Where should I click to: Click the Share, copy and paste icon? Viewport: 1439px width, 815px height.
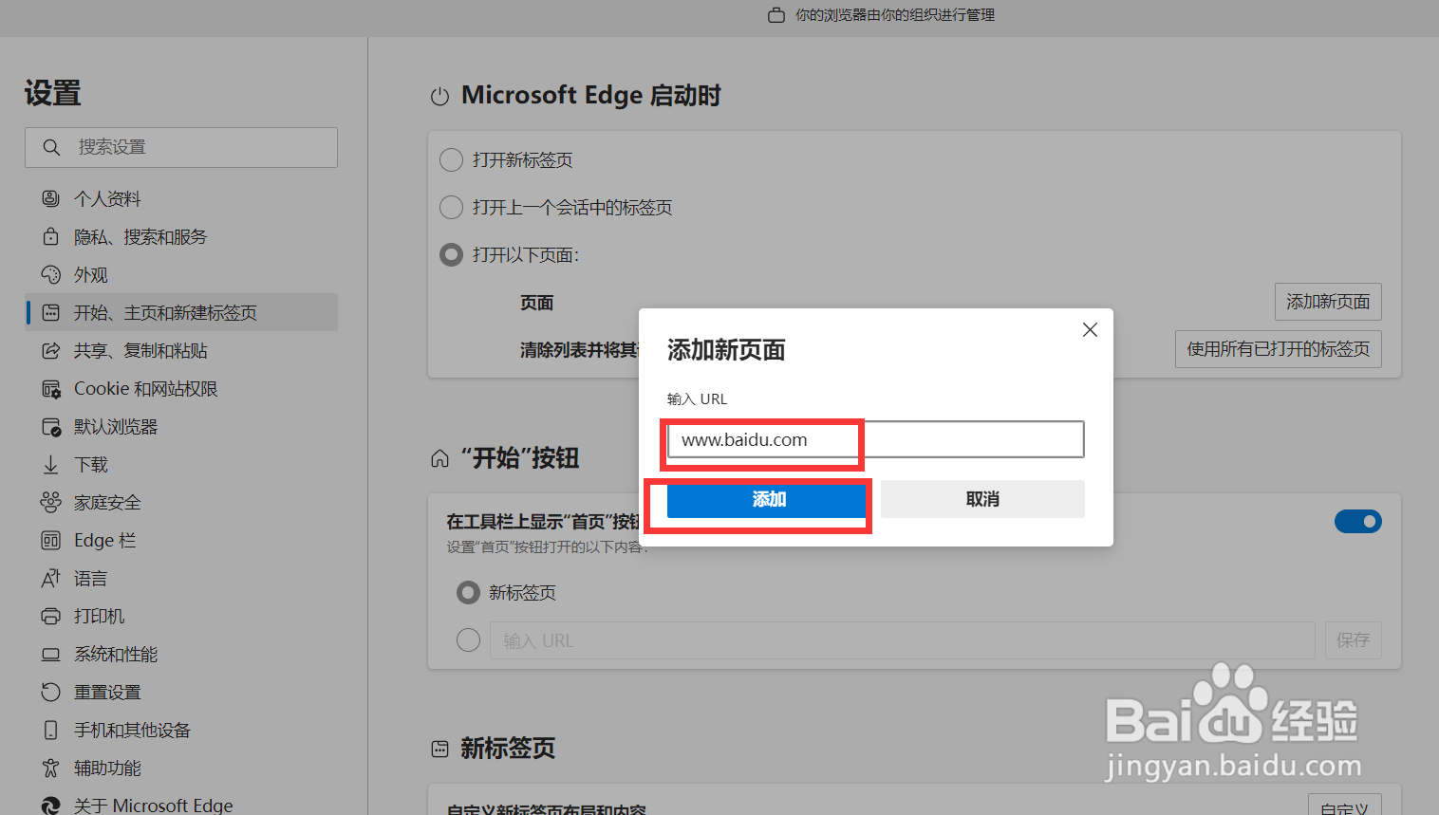51,350
